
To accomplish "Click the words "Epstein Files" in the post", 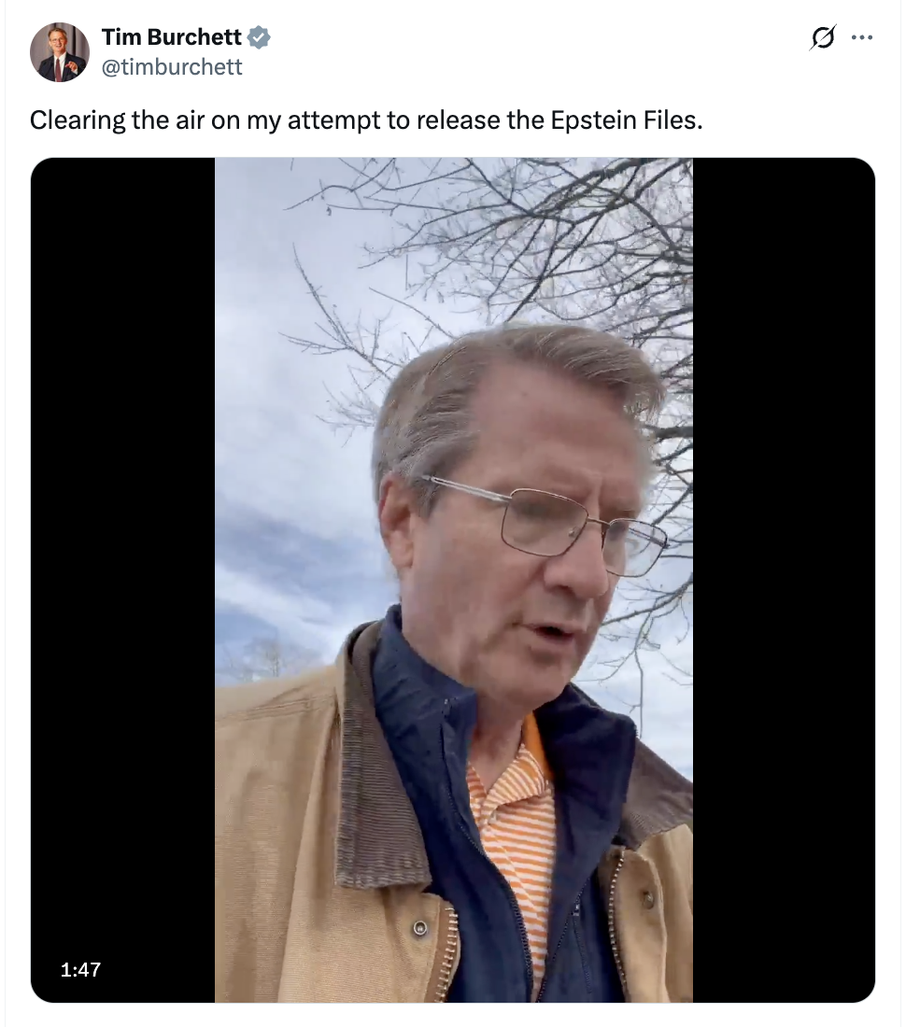I will (x=626, y=120).
